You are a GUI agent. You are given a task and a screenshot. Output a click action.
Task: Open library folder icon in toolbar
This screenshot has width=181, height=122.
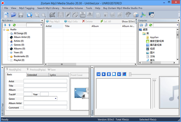(x=14, y=15)
